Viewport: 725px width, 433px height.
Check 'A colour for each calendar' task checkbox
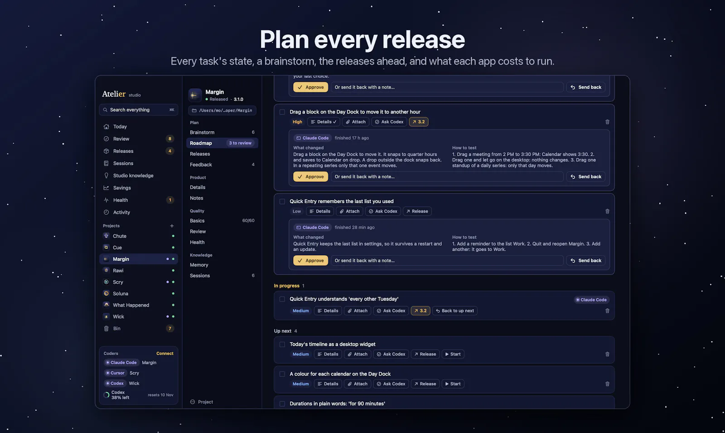coord(282,374)
